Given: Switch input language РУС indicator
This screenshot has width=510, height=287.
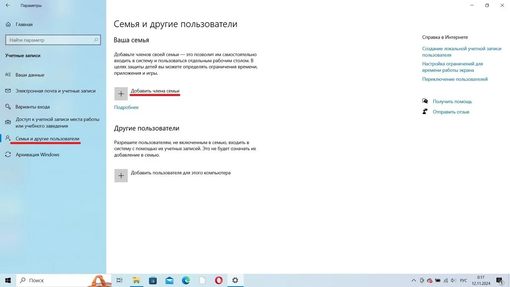Looking at the screenshot, I should coord(464,281).
